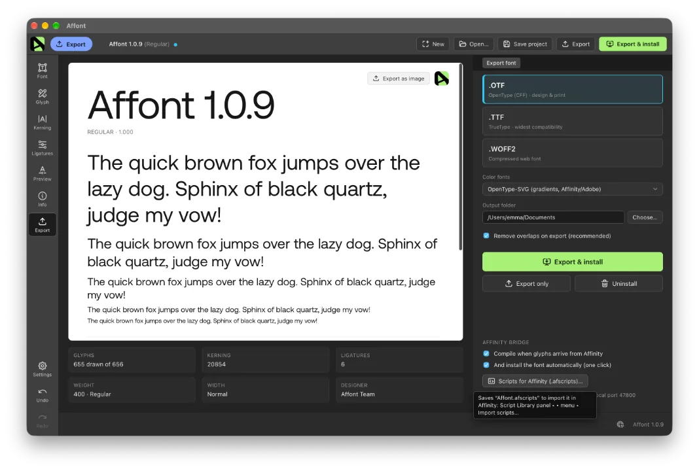
Task: Open the Glyph editor in the sidebar
Action: click(43, 96)
